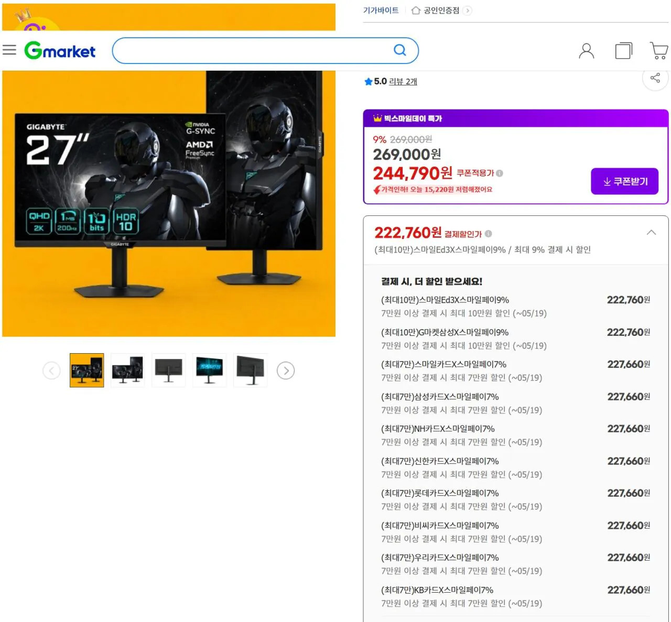671x622 pixels.
Task: Show previous product thumbnails arrow
Action: coord(51,370)
